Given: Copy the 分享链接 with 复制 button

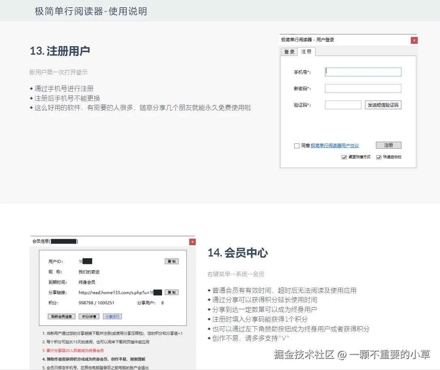Looking at the screenshot, I should click(171, 292).
